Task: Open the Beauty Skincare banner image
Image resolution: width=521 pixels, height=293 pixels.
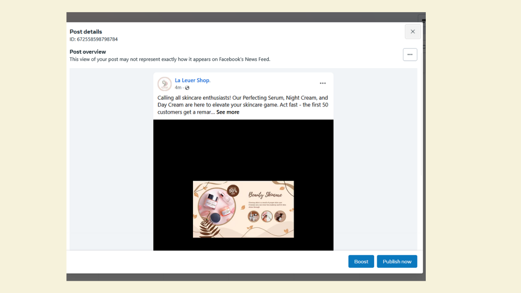Action: point(243,209)
